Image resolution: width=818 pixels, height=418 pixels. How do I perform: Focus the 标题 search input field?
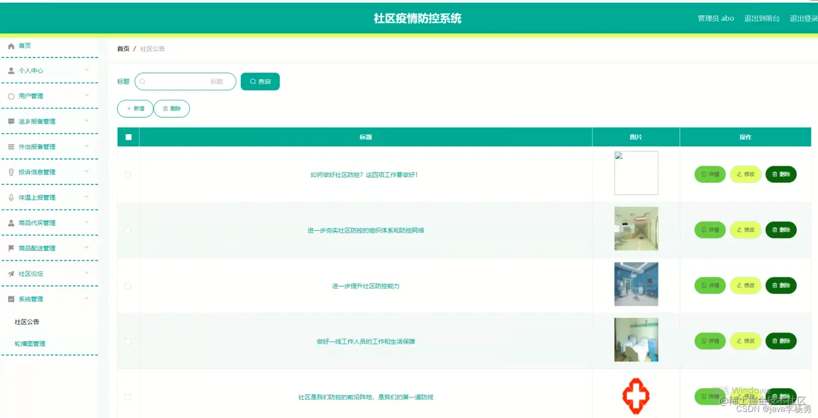coord(186,82)
